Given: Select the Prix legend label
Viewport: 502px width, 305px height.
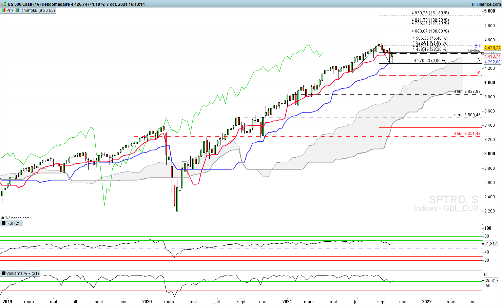Looking at the screenshot, I should pyautogui.click(x=10, y=11).
